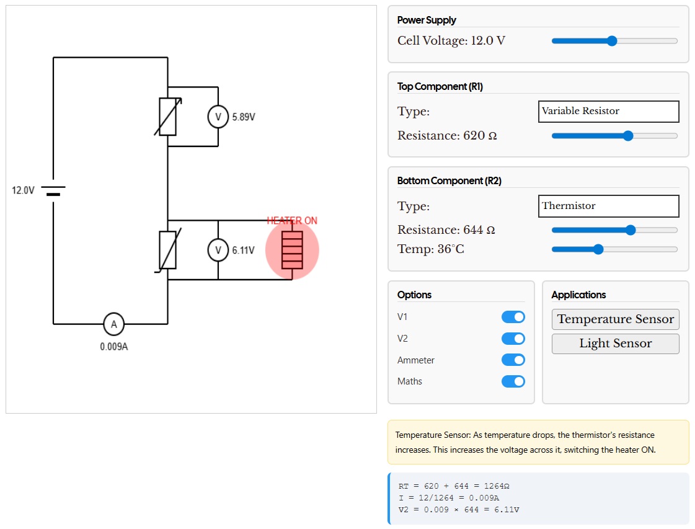Click the Temperature Sensor application button
Viewport: 695px width, 529px height.
[615, 319]
